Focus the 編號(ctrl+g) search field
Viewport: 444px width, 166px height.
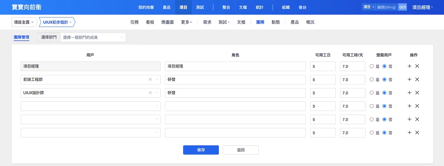click(387, 7)
